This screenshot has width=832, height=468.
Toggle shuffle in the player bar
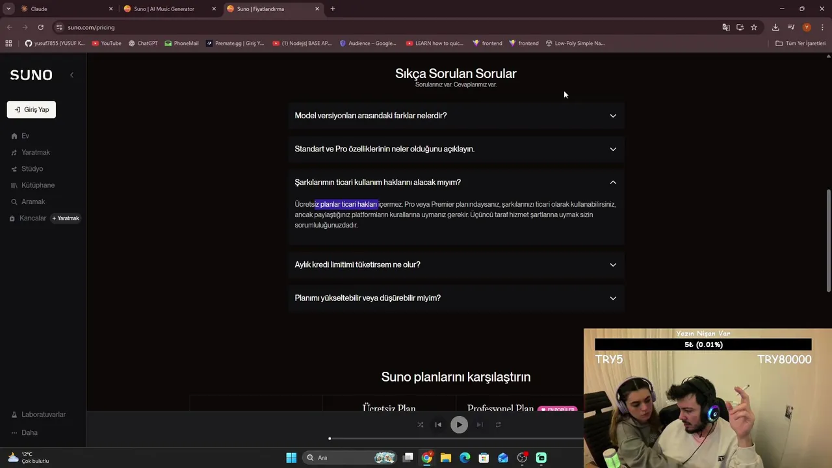click(x=420, y=424)
